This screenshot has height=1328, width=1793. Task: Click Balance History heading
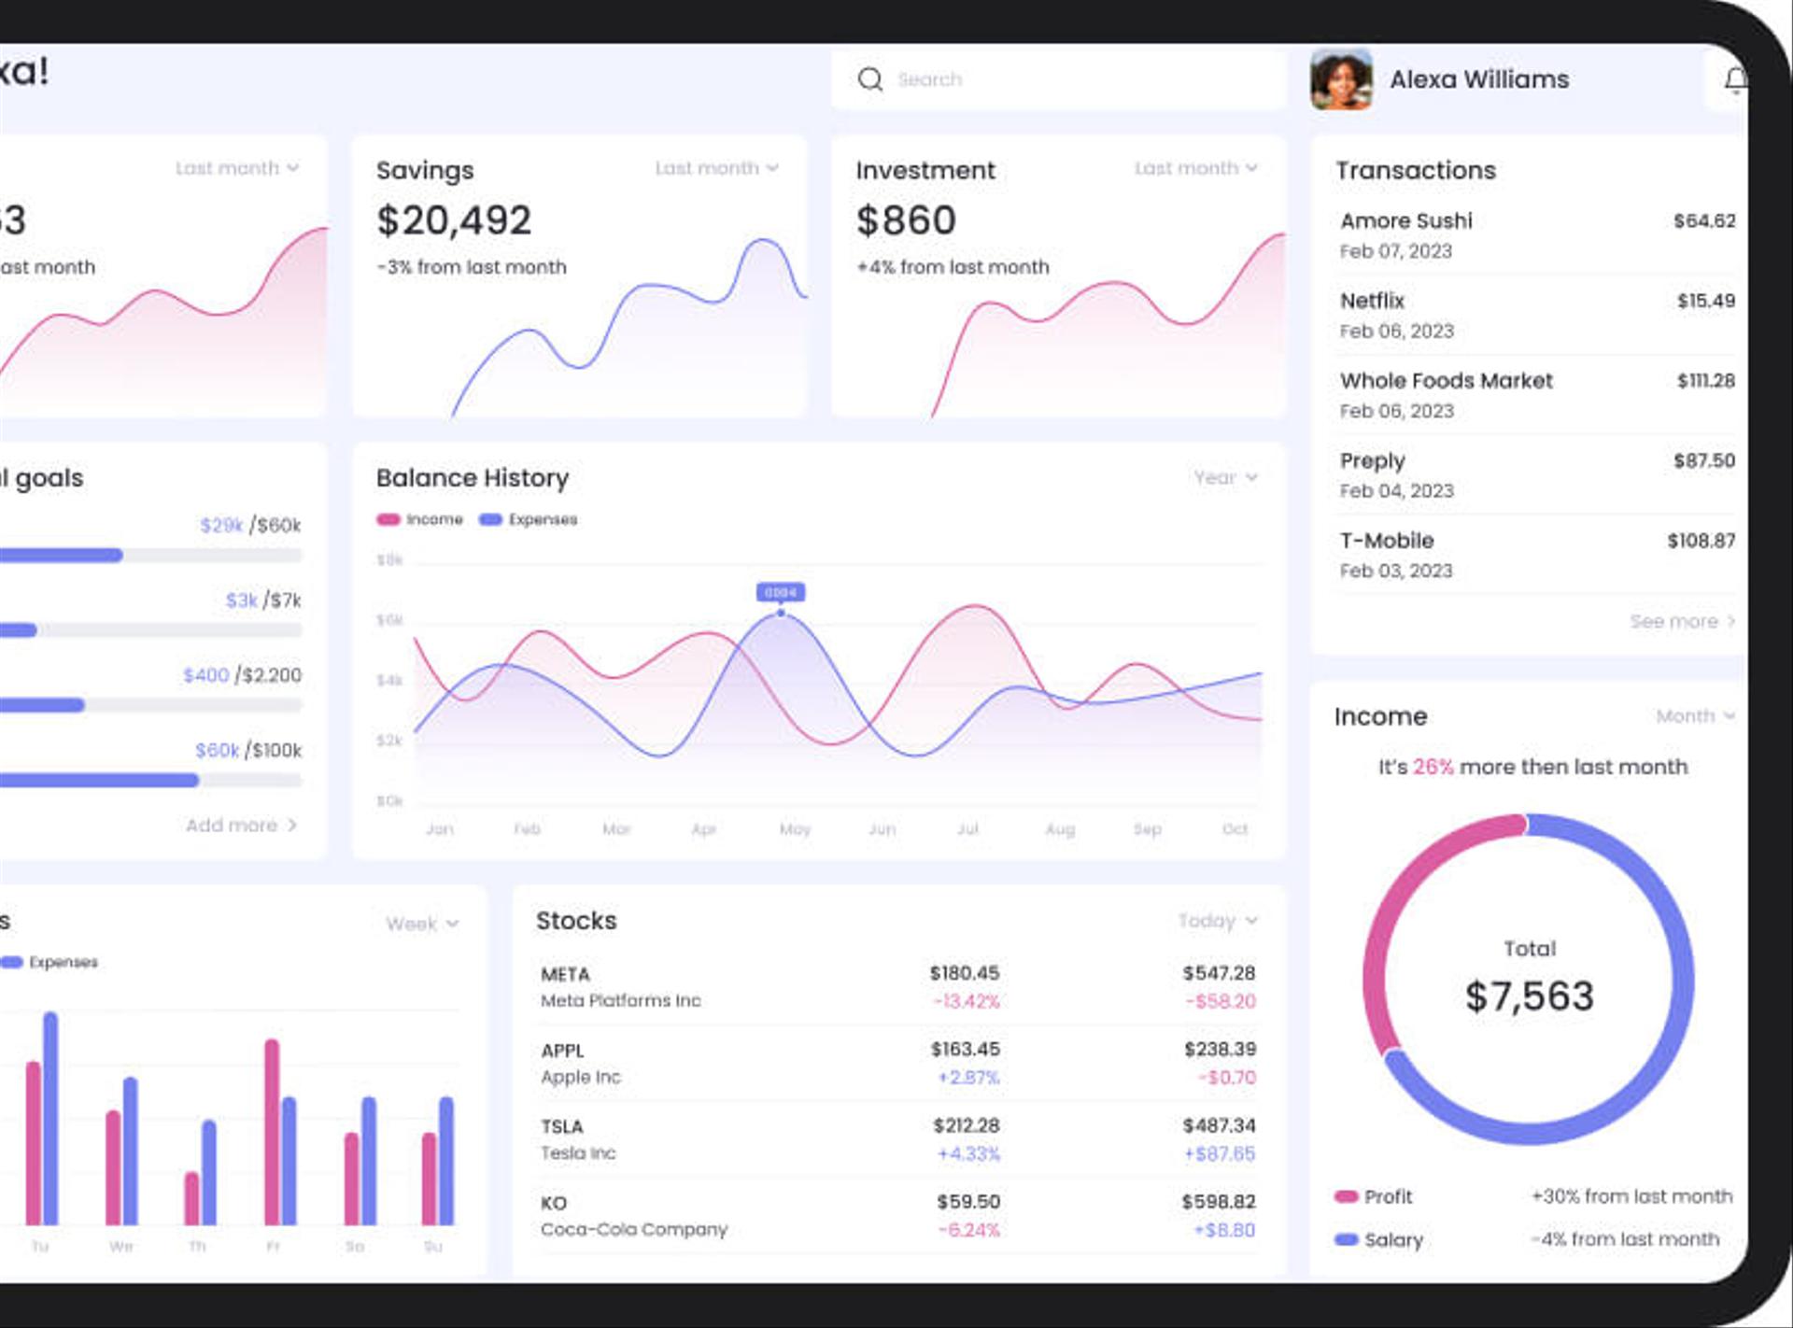point(473,477)
